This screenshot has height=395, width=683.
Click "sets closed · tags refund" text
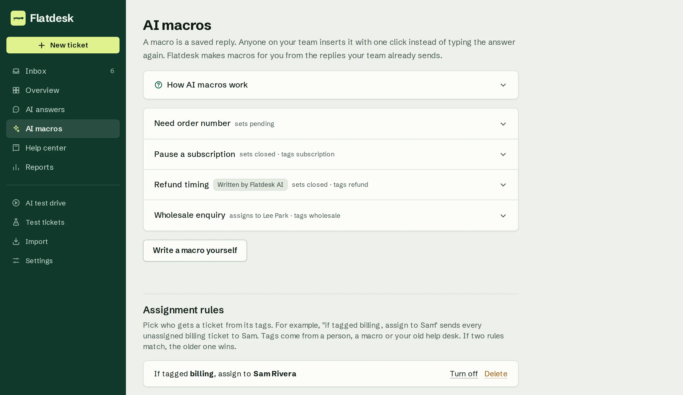click(329, 185)
